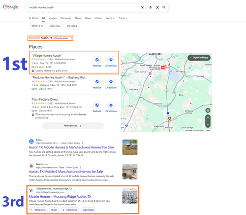Screen dimensions: 246x215
Task: Click the Village Homes VH favicon
Action: coord(31,190)
